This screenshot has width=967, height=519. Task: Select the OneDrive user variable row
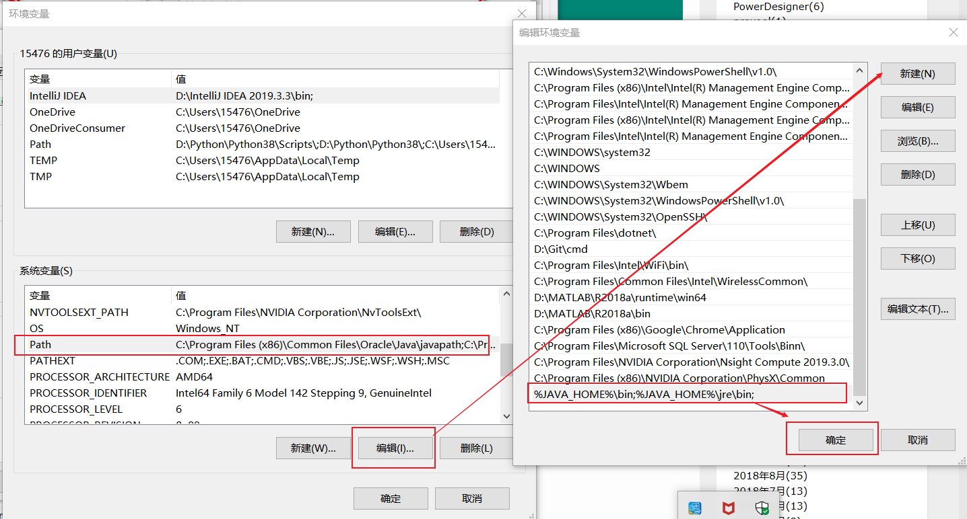pos(263,112)
